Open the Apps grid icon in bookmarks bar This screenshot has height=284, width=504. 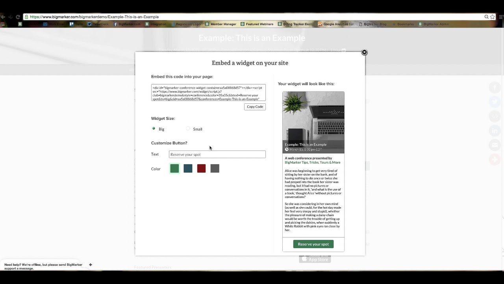(x=3, y=24)
